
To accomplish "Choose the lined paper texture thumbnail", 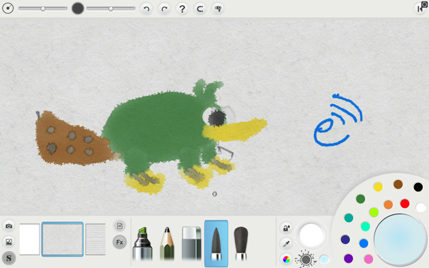I will pyautogui.click(x=95, y=239).
